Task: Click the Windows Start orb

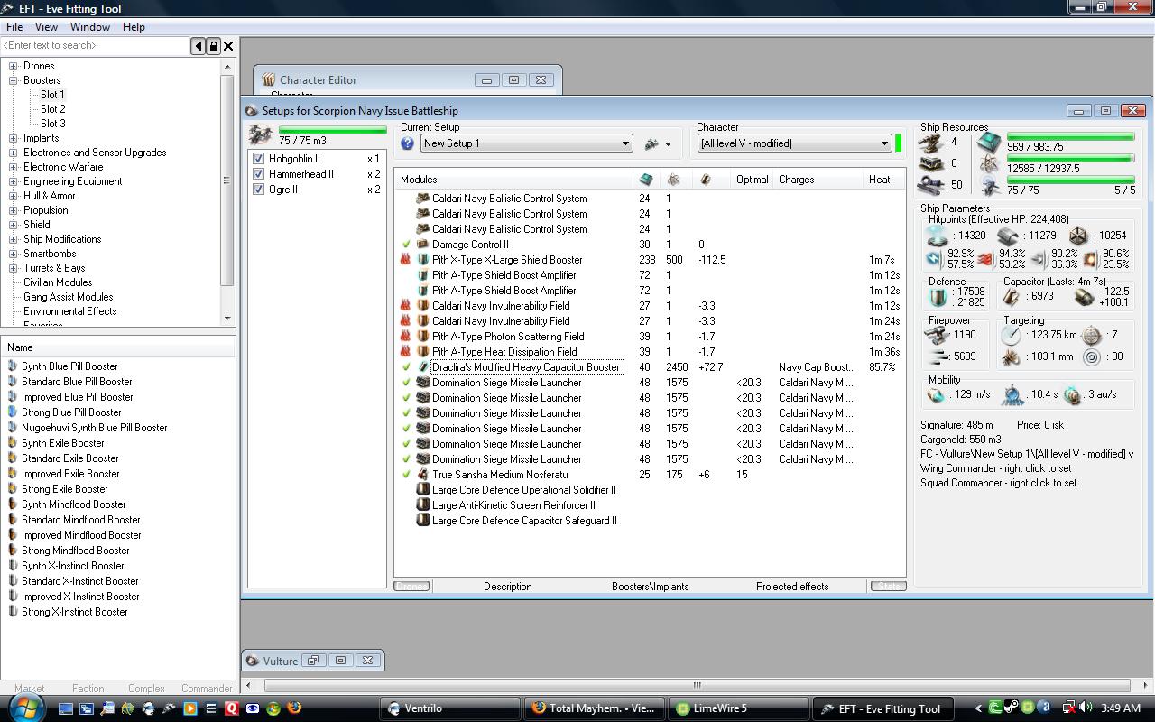Action: click(x=24, y=708)
